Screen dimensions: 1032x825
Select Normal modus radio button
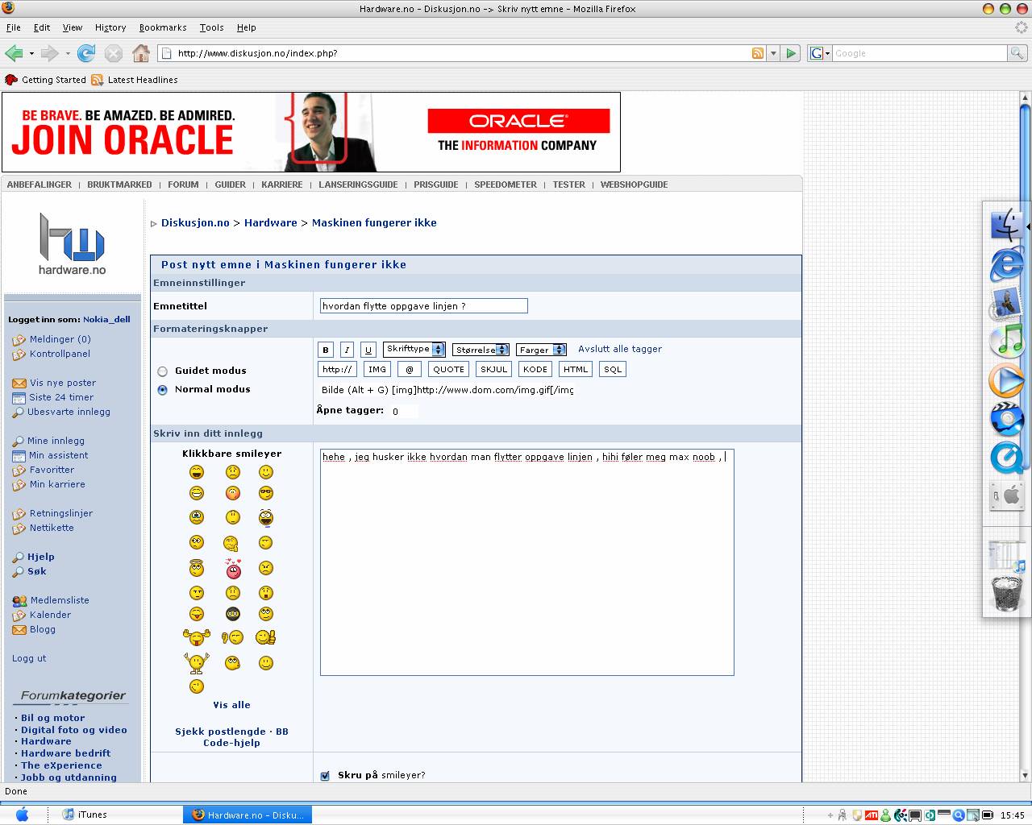[162, 390]
